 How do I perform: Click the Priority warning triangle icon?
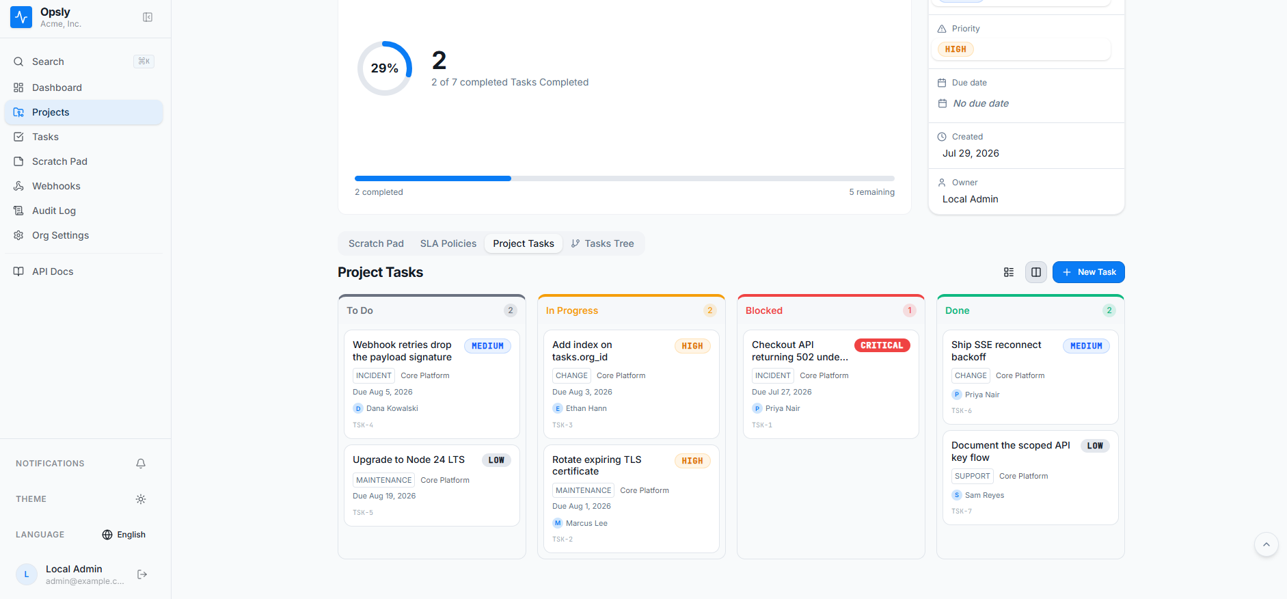point(942,29)
